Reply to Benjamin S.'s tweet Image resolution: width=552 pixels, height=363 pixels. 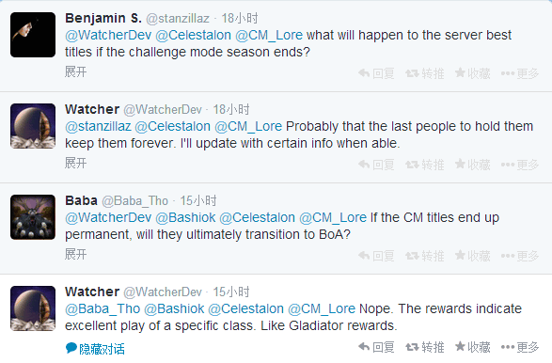376,73
